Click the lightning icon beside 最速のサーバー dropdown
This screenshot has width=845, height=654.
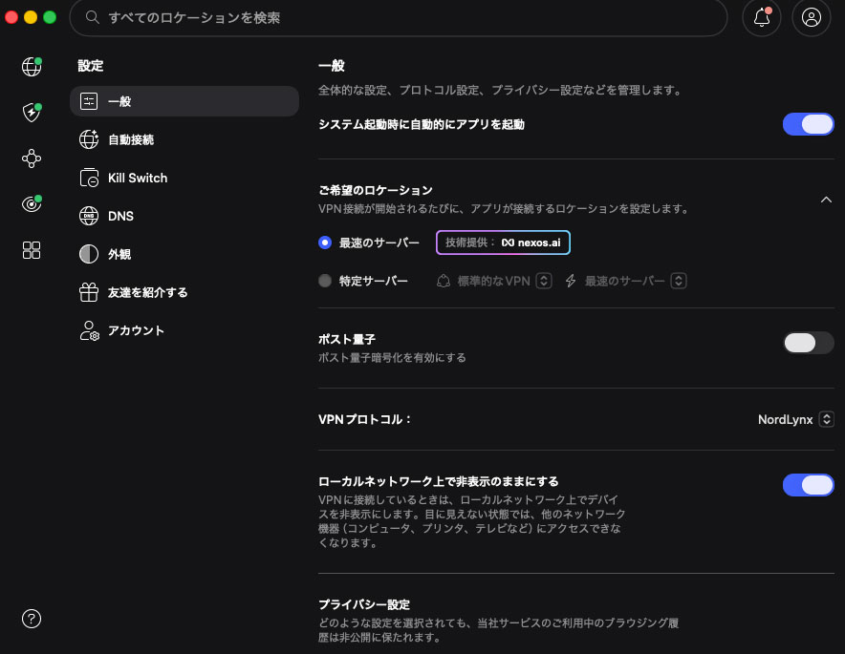coord(571,281)
